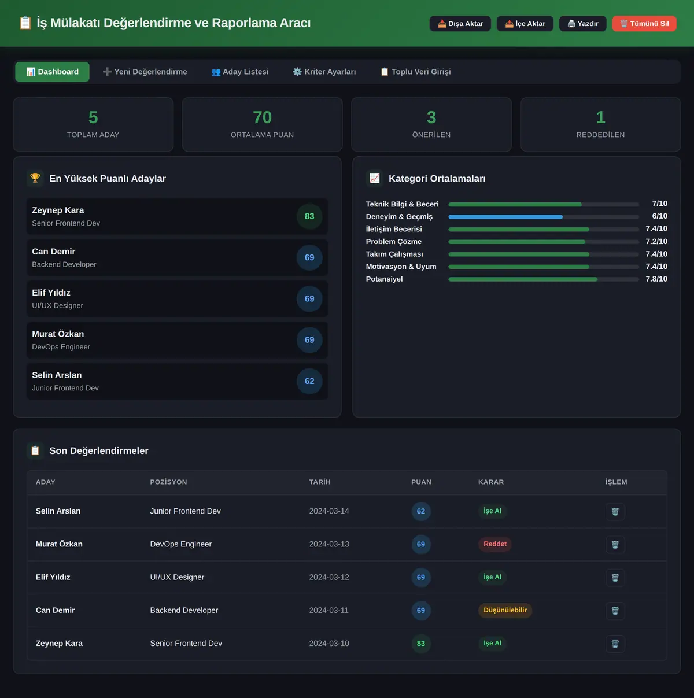Open the Kriter Ayarları tab
The image size is (694, 698).
[x=324, y=72]
